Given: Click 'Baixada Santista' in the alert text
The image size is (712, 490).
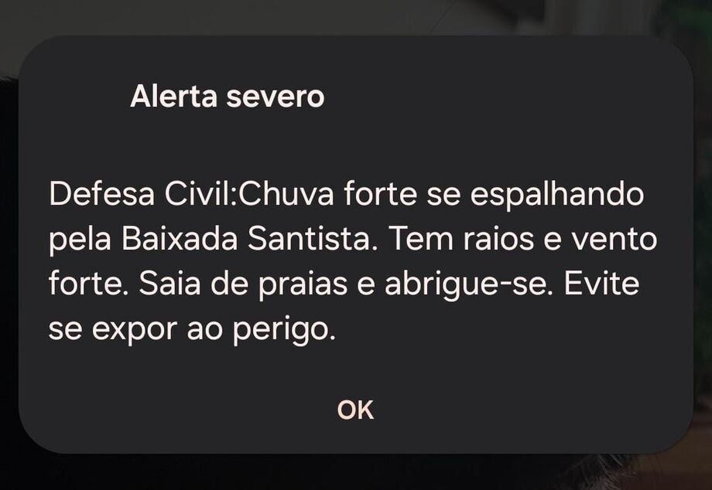Looking at the screenshot, I should click(247, 238).
